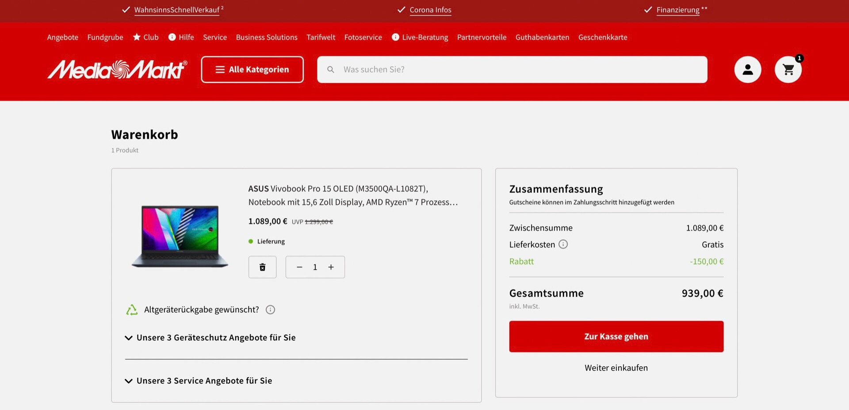Click the Lieferkosten 'Gratis' value

[712, 244]
